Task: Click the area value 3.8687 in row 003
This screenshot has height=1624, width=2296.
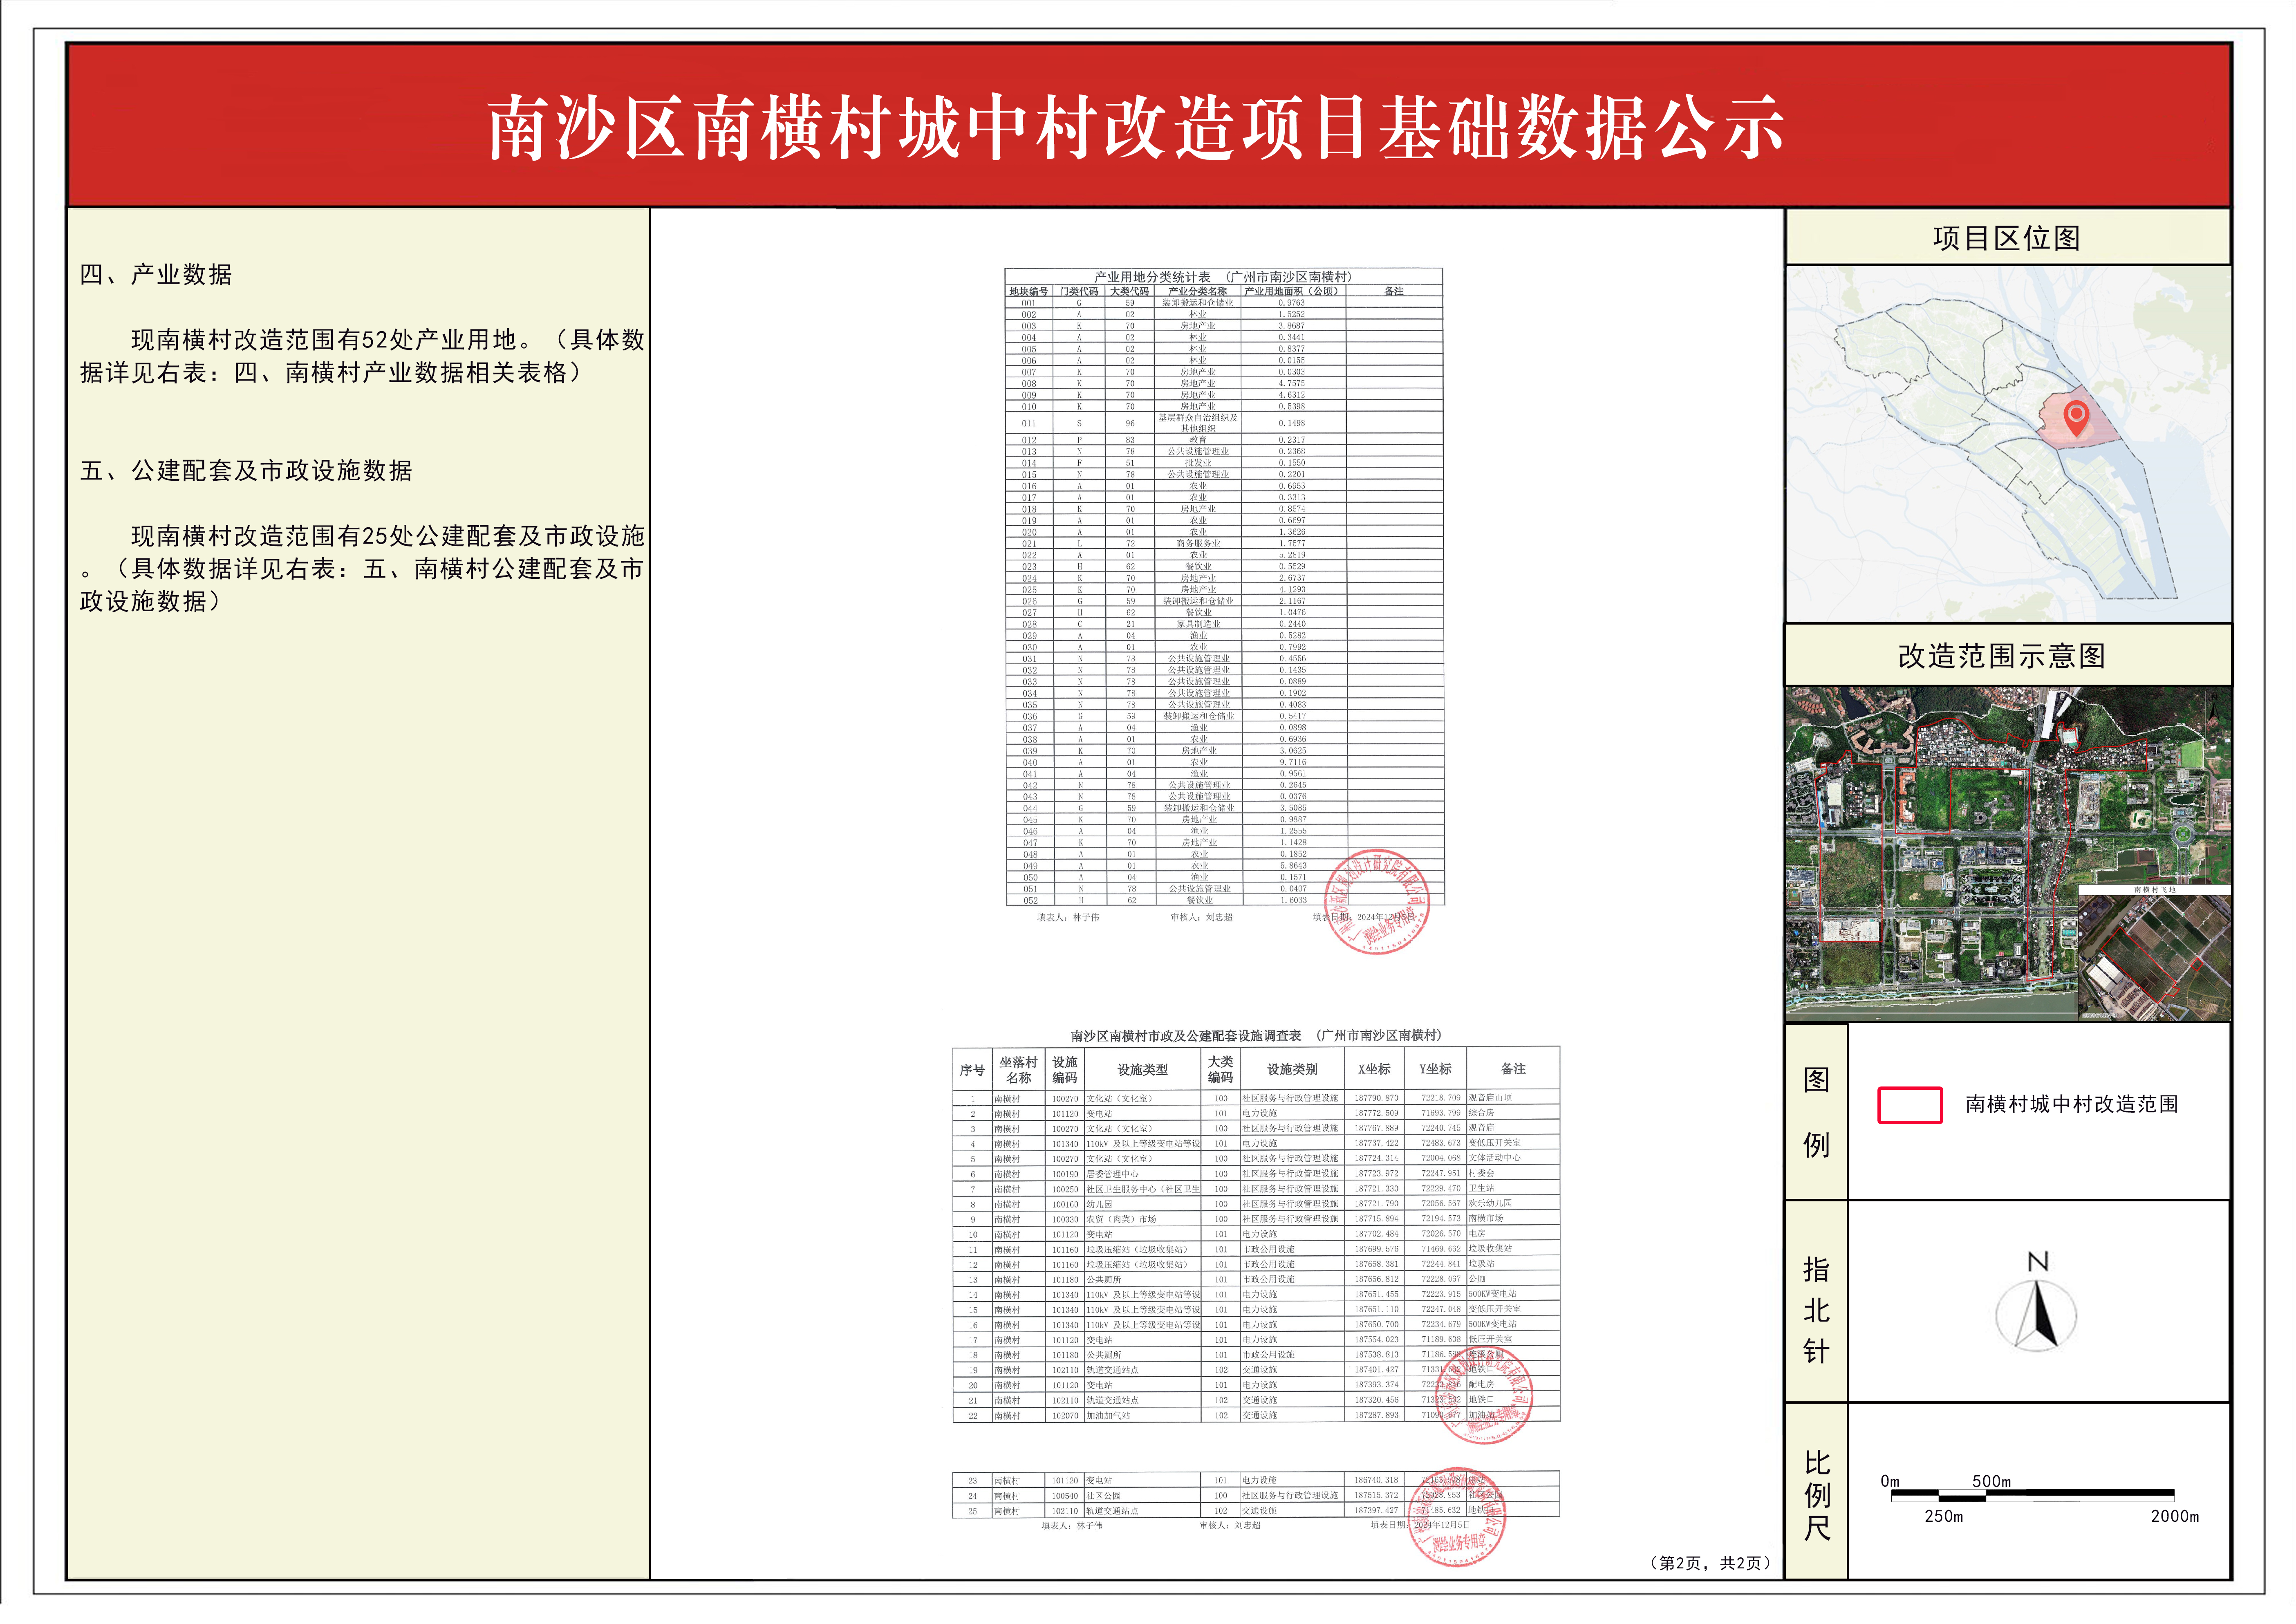Action: (x=1292, y=326)
